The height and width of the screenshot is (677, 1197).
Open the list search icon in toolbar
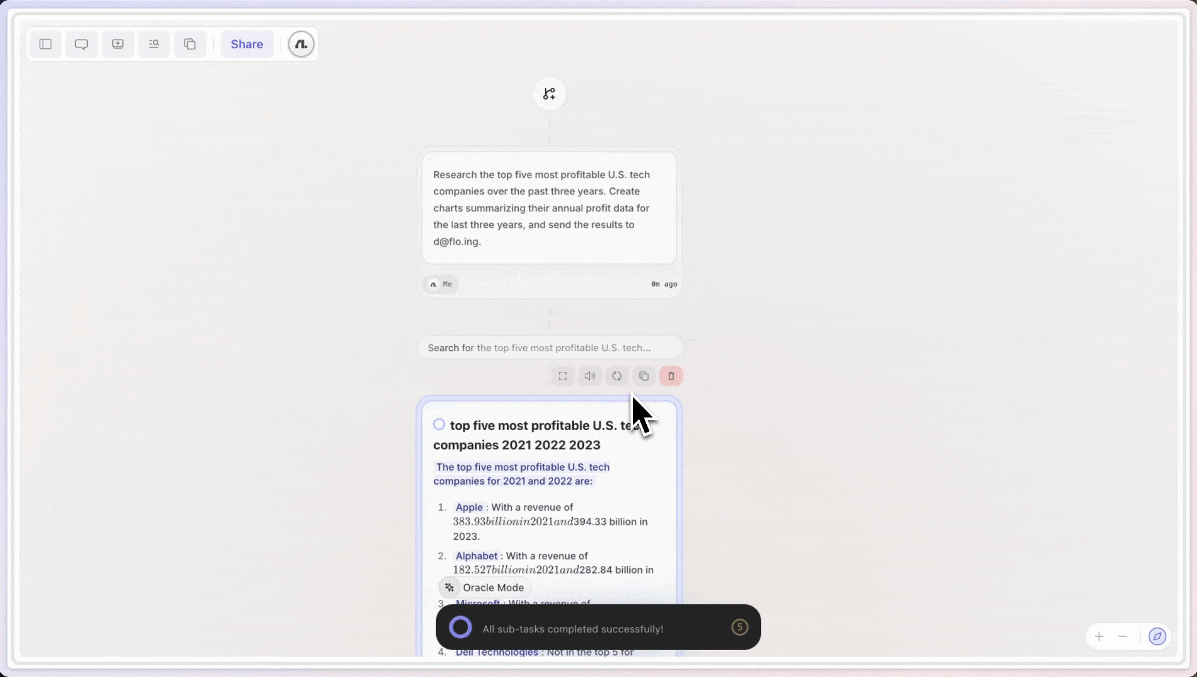pyautogui.click(x=154, y=44)
